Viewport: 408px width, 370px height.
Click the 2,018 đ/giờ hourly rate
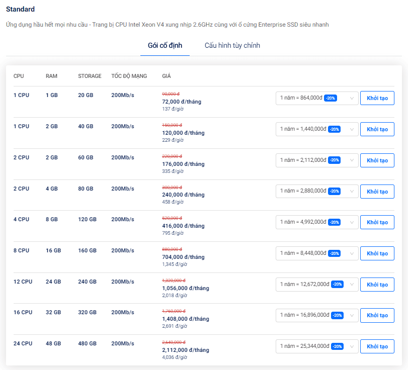pos(175,296)
